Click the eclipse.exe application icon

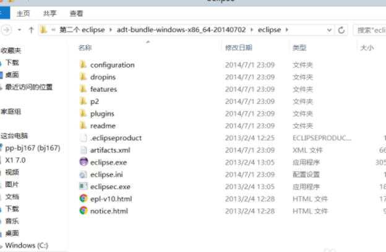pyautogui.click(x=84, y=162)
